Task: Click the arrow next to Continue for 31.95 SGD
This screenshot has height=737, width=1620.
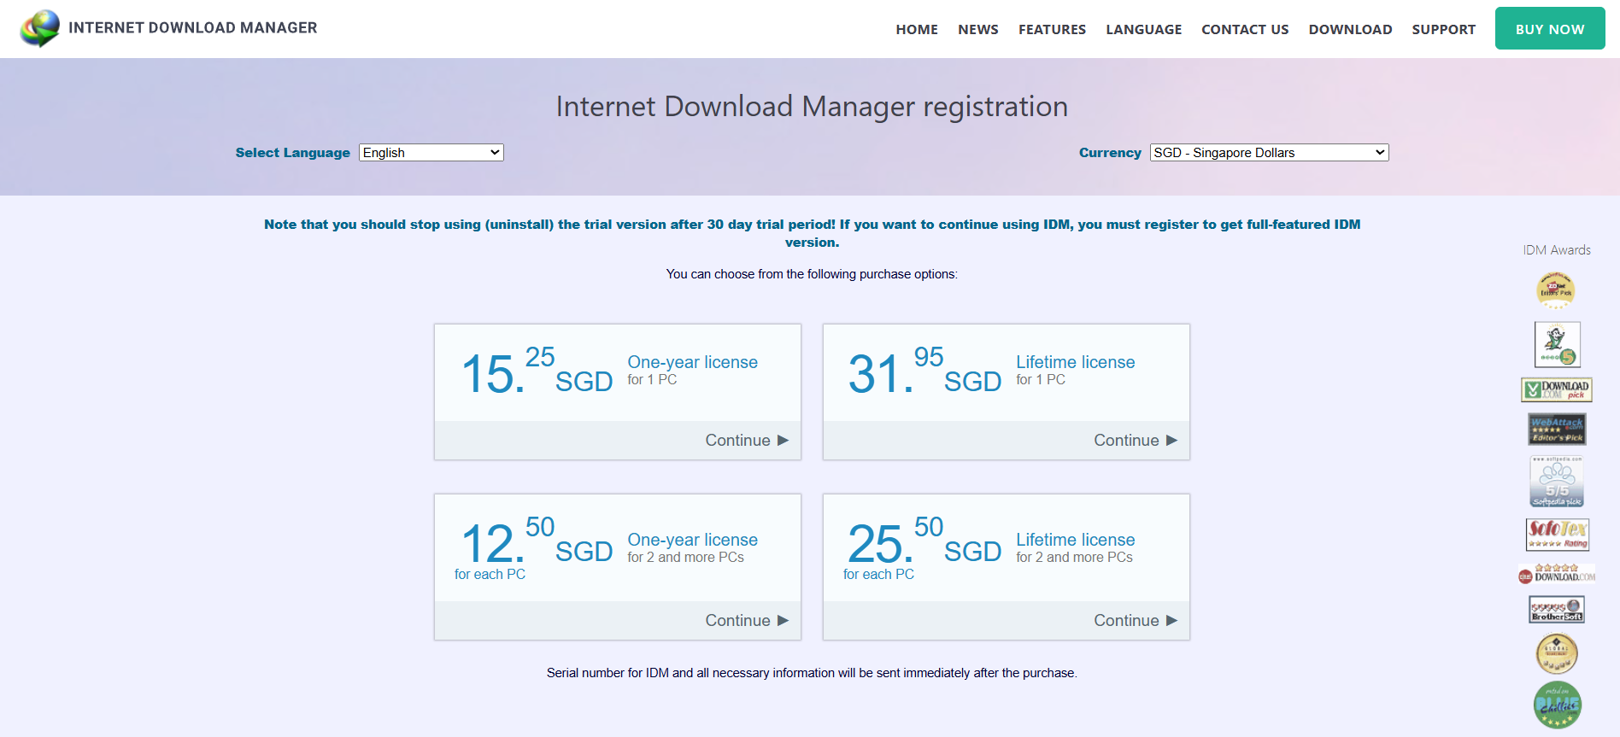Action: pyautogui.click(x=1171, y=440)
